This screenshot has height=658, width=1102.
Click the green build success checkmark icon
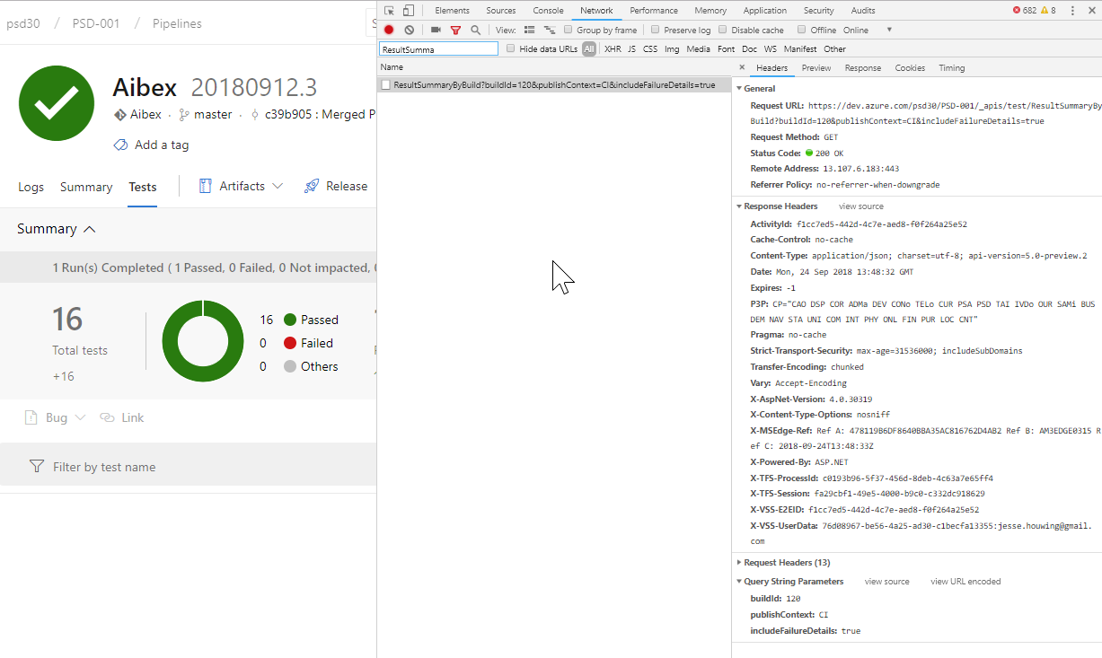(x=57, y=102)
